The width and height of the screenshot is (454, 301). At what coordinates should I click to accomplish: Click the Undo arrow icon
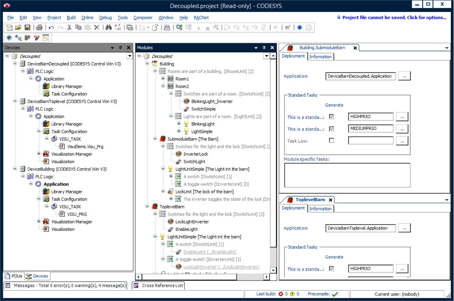[x=51, y=28]
